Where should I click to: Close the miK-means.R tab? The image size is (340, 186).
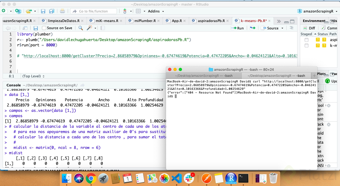[121, 21]
